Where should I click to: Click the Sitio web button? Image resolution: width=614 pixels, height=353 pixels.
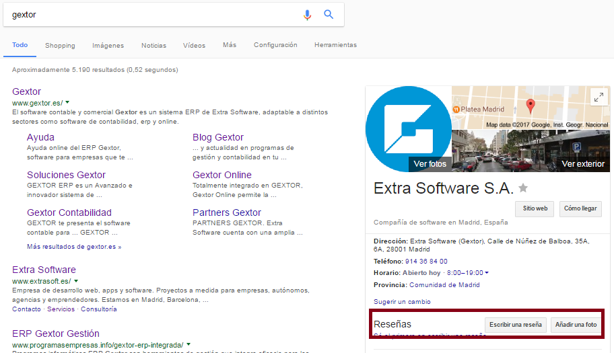click(x=535, y=208)
